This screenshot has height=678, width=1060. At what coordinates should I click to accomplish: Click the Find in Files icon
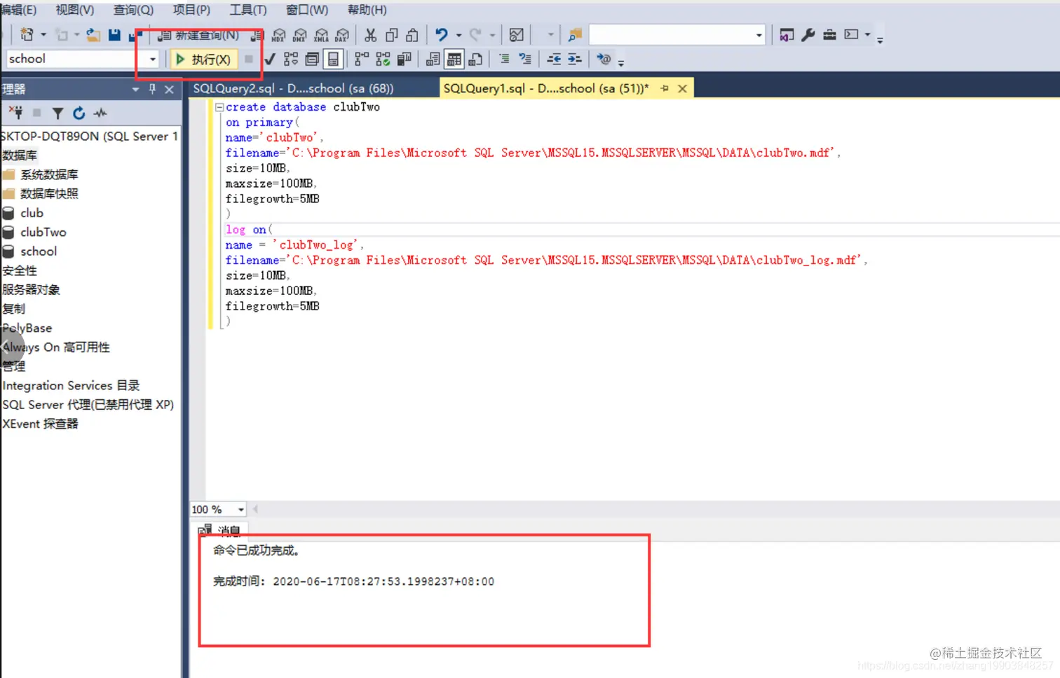[576, 35]
